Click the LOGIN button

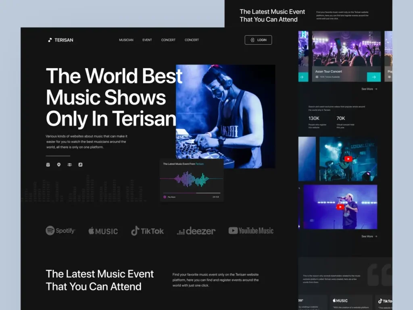point(258,40)
